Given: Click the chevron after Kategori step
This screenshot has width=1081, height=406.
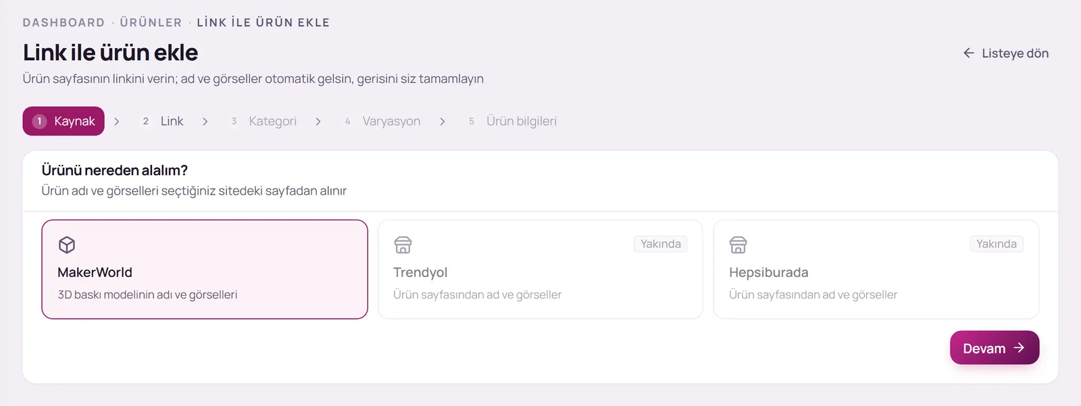Looking at the screenshot, I should 318,122.
